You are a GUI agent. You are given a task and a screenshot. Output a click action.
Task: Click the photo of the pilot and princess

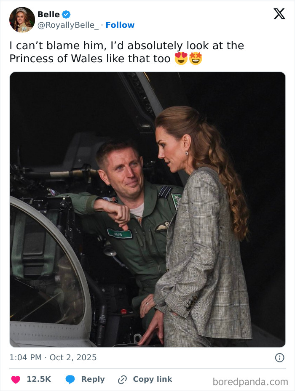click(x=147, y=210)
